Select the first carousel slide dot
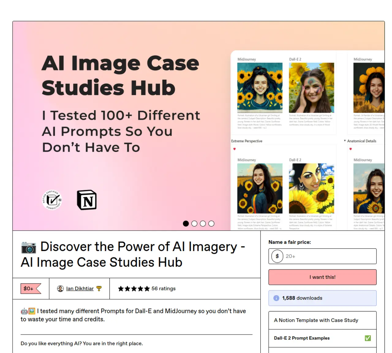The image size is (392, 353). coord(186,224)
